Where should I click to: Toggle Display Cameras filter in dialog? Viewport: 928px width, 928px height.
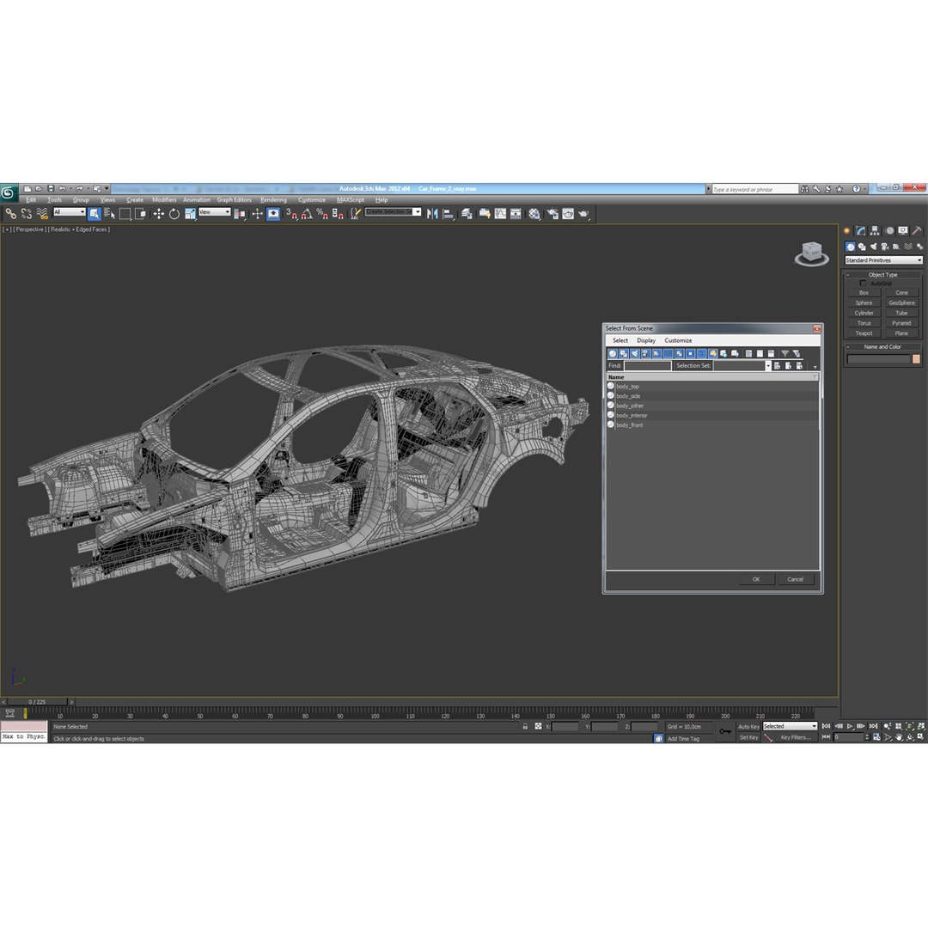click(x=645, y=353)
